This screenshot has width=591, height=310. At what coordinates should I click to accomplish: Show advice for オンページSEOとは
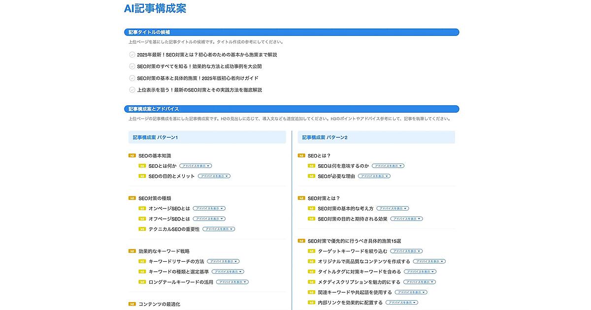coord(209,209)
